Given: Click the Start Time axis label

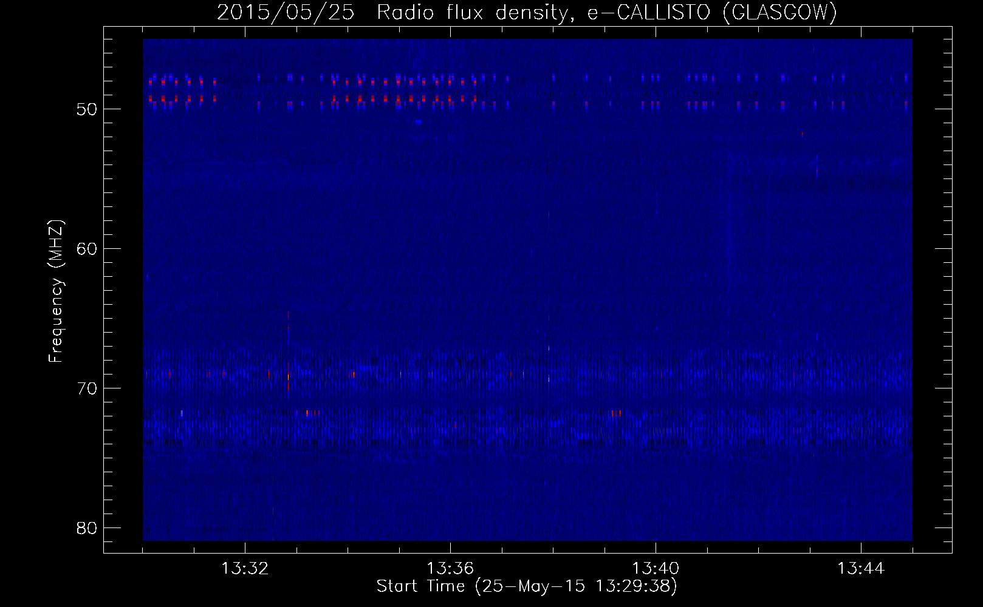Looking at the screenshot, I should pos(527,586).
